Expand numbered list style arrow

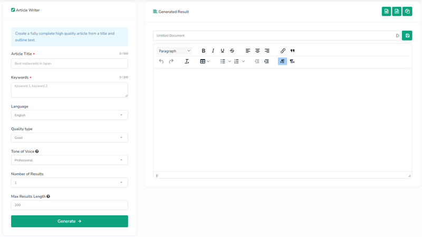pyautogui.click(x=243, y=61)
